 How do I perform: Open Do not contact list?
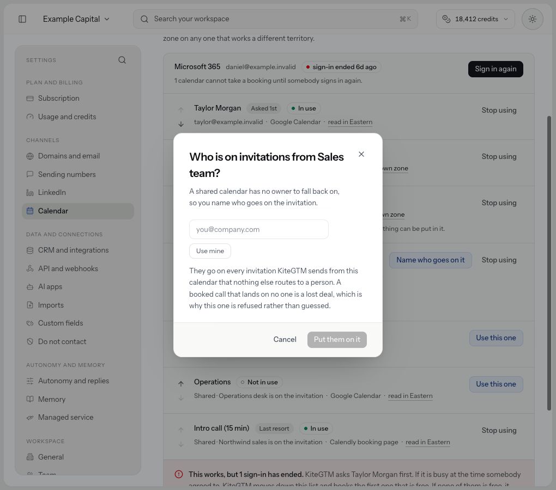tap(78, 342)
